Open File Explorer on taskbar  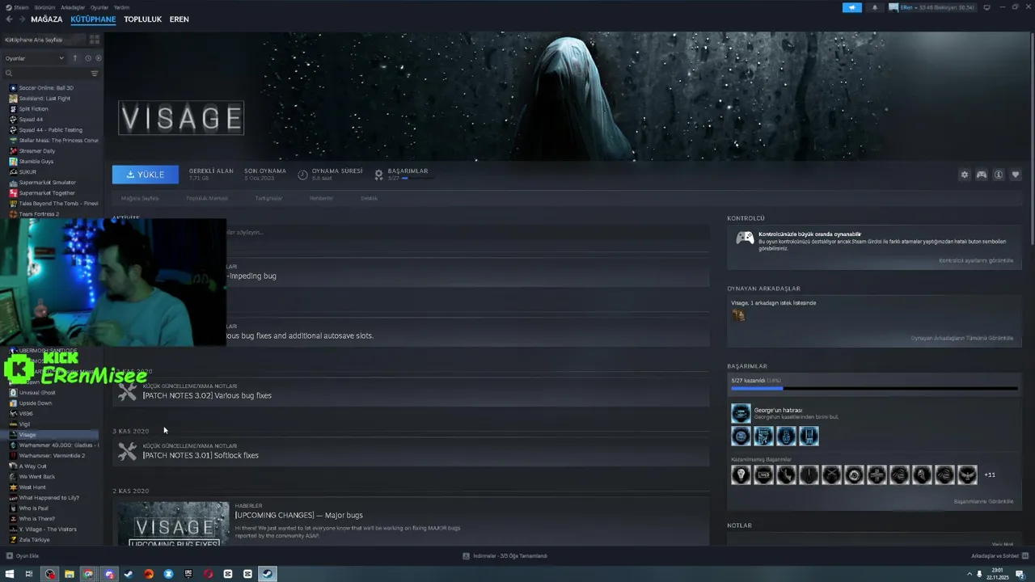[70, 574]
